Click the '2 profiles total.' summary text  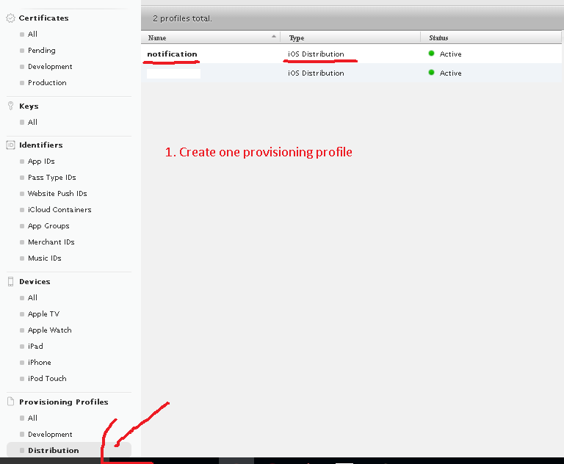(182, 18)
